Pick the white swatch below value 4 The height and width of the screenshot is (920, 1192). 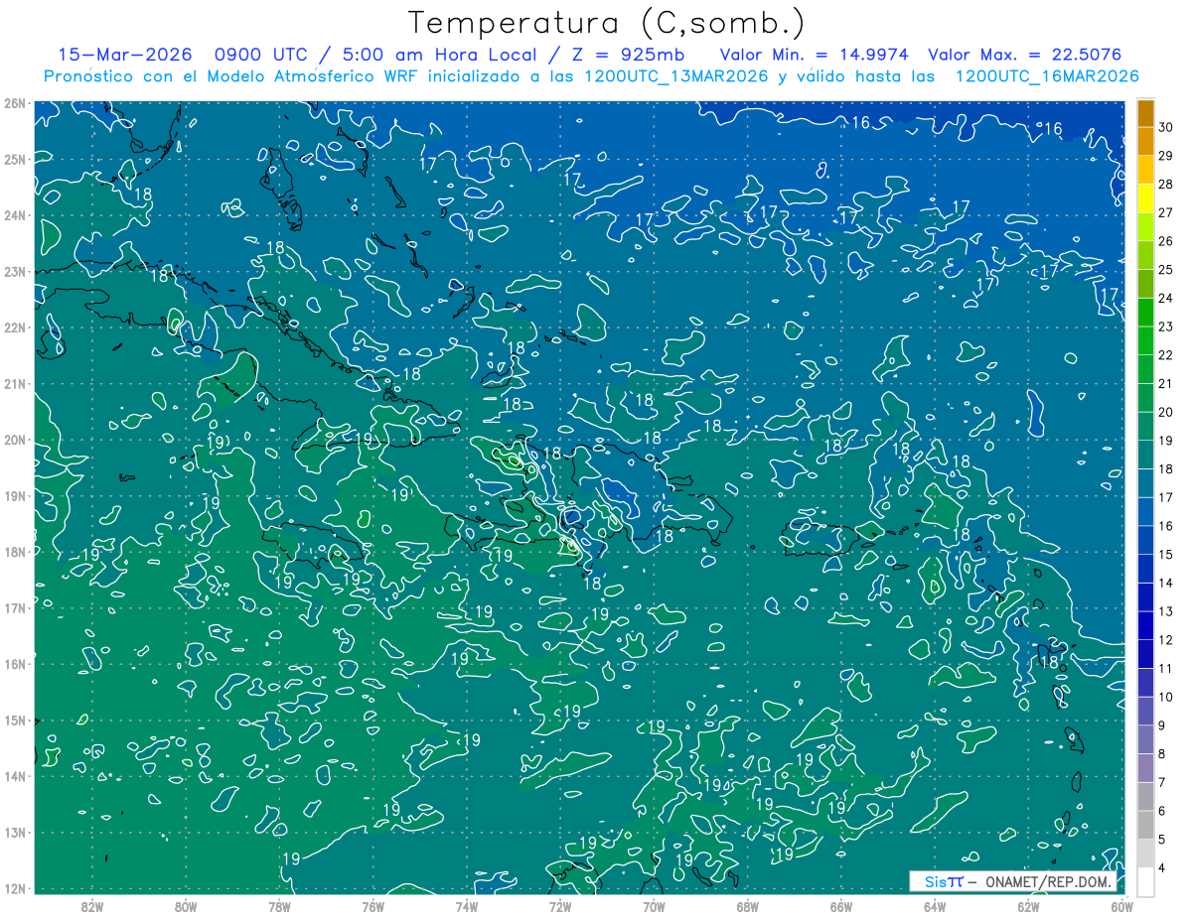(1145, 882)
